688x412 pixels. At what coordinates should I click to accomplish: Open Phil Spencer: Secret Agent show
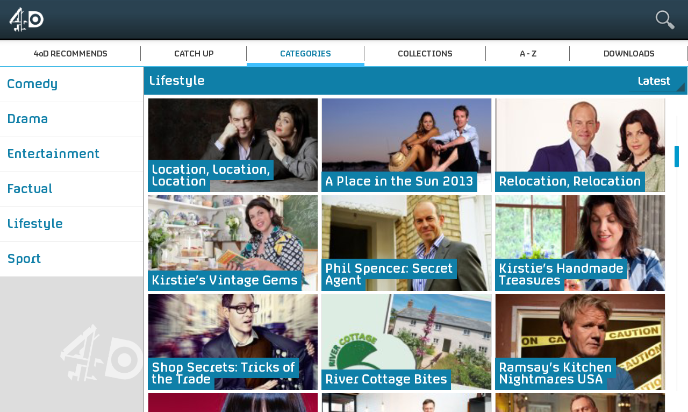pyautogui.click(x=406, y=243)
